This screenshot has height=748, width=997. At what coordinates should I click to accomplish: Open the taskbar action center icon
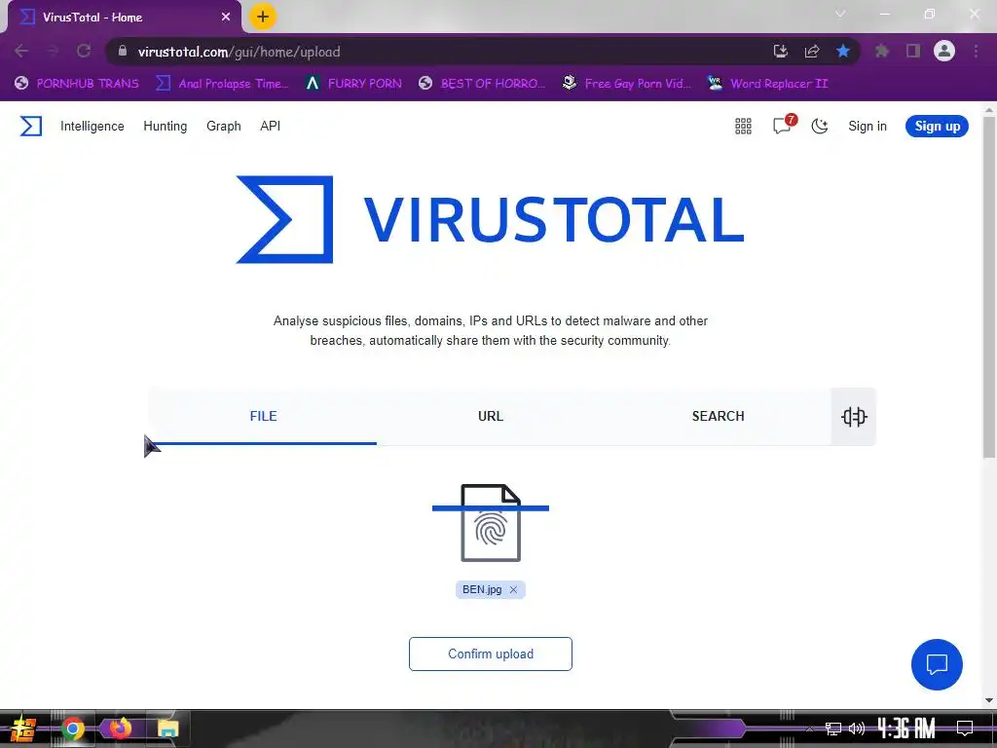965,729
